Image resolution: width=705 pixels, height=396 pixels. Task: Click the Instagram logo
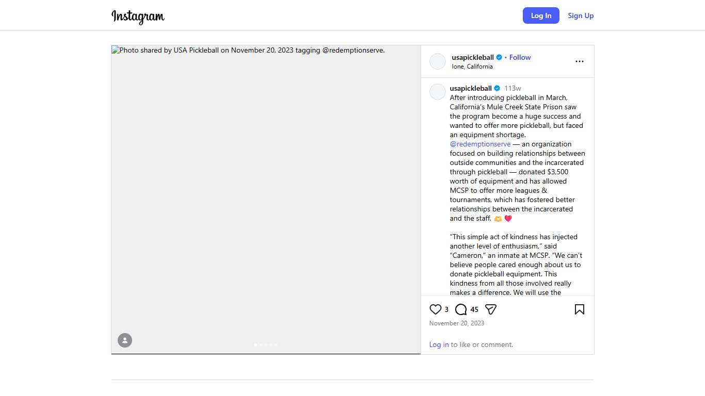pyautogui.click(x=138, y=16)
